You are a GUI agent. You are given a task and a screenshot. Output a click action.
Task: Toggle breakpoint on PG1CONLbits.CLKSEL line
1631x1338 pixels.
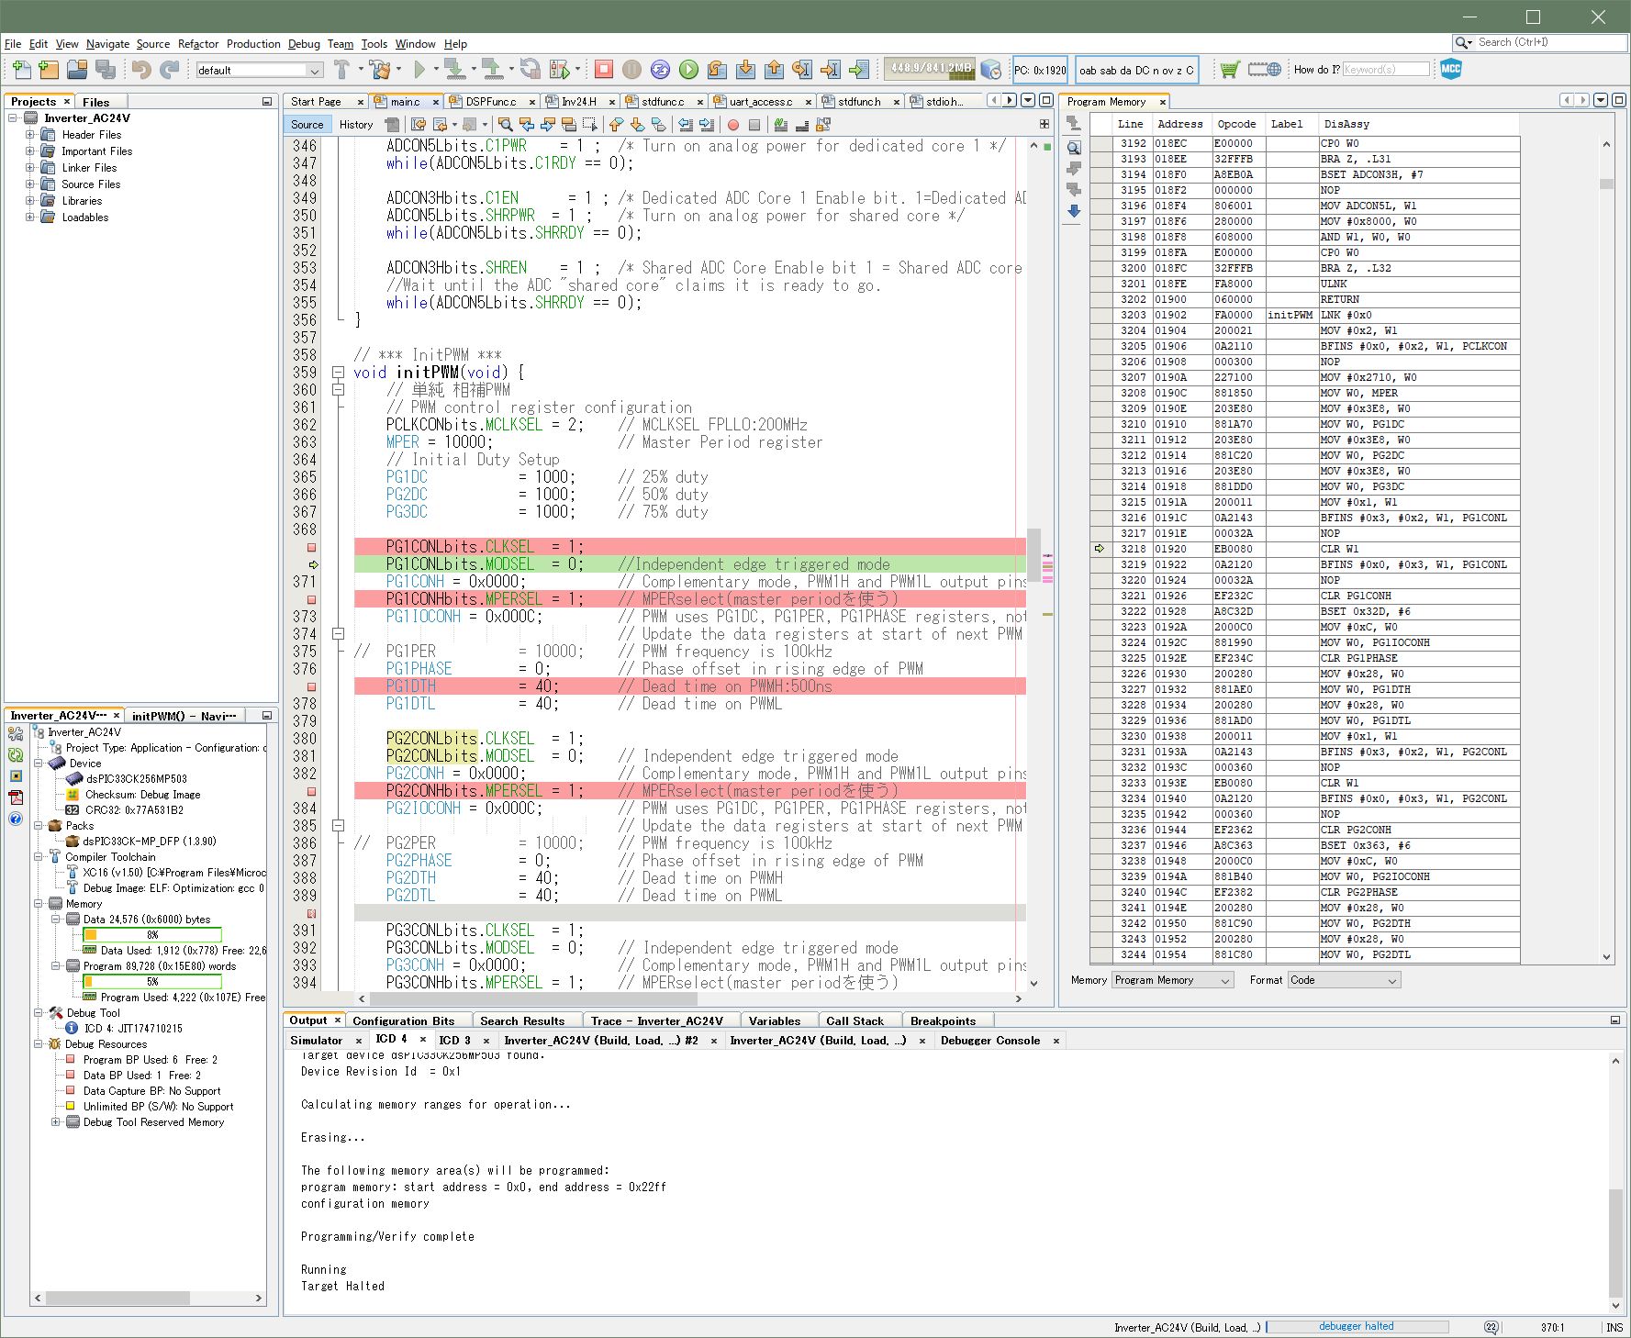[x=312, y=547]
